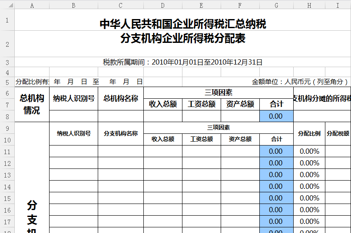Click the tax period cell with 2010 dates
The width and height of the screenshot is (351, 233).
(182, 62)
